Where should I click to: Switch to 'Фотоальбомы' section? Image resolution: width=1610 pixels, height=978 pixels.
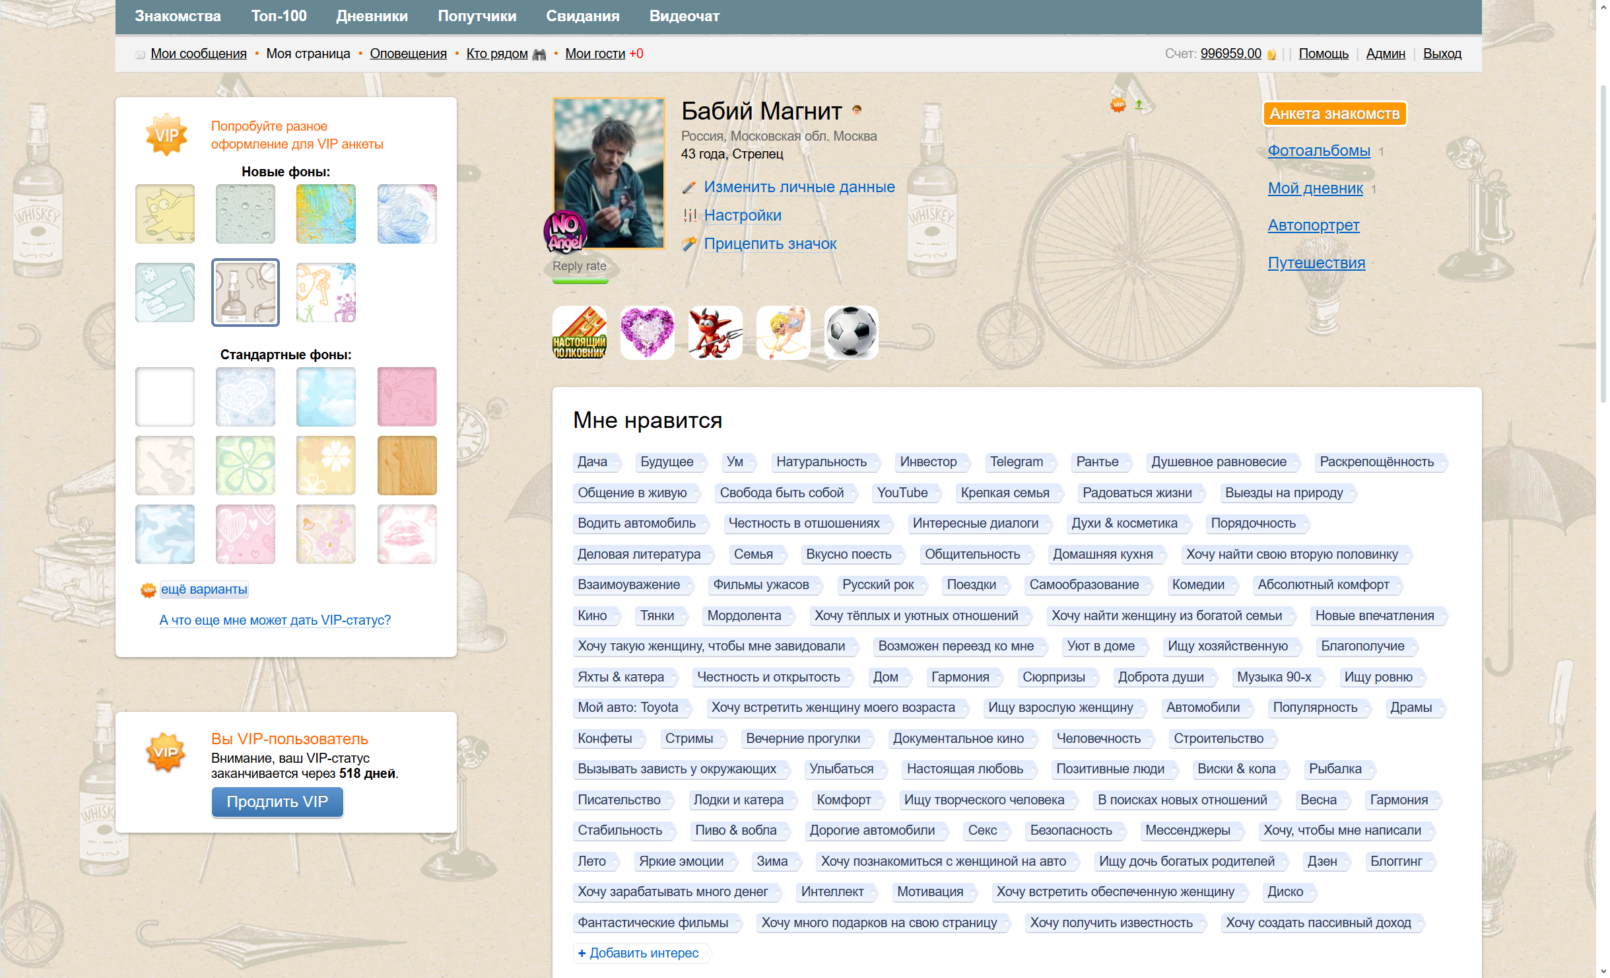click(1318, 151)
